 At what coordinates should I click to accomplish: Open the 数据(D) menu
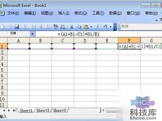115,13
